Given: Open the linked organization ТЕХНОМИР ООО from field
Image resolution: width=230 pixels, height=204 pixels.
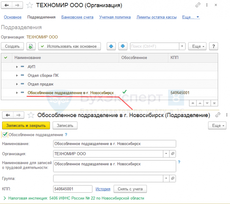Looking at the screenshot, I should (x=172, y=153).
